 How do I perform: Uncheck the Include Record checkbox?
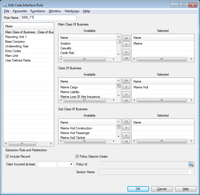[7, 156]
